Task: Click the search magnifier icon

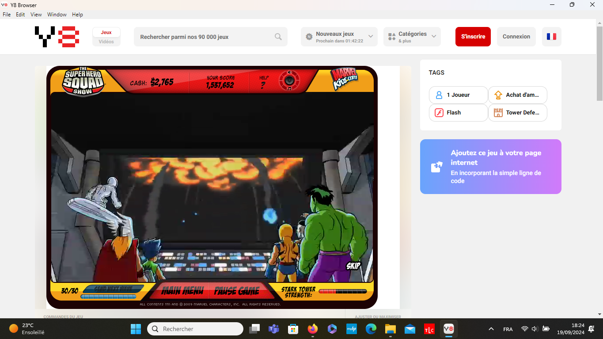Action: (x=278, y=37)
